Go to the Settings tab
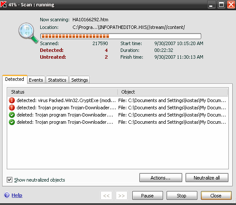This screenshot has height=205, width=236. pyautogui.click(x=80, y=80)
